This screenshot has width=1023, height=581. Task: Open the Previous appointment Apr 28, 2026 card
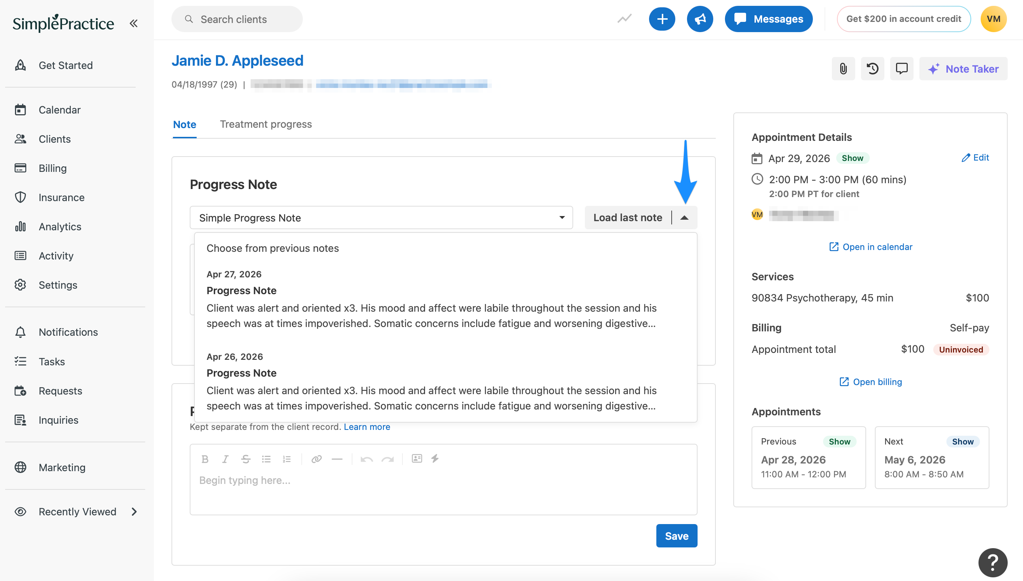pos(808,457)
